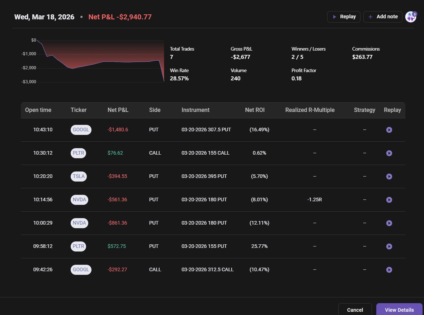424x315 pixels.
Task: Select the PLTR ticker badge at 09:58:12
Action: (79, 246)
